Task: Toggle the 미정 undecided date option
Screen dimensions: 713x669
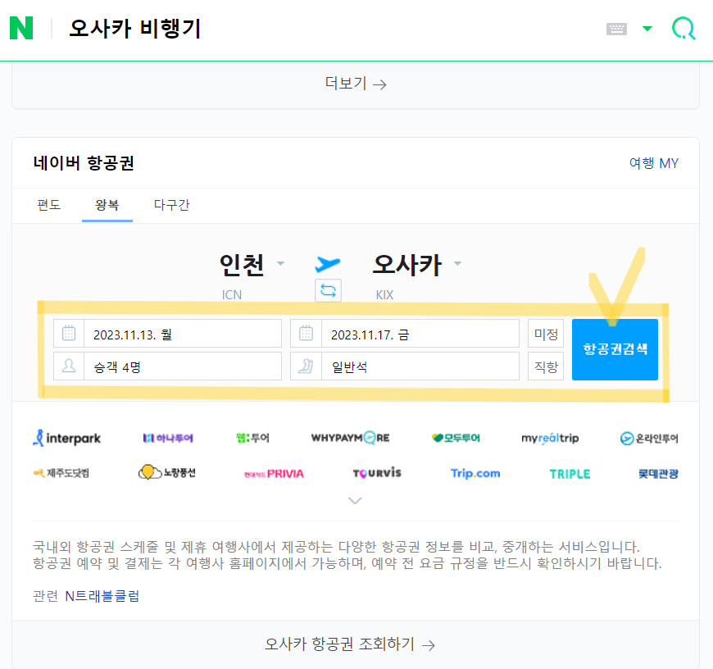Action: (x=546, y=334)
